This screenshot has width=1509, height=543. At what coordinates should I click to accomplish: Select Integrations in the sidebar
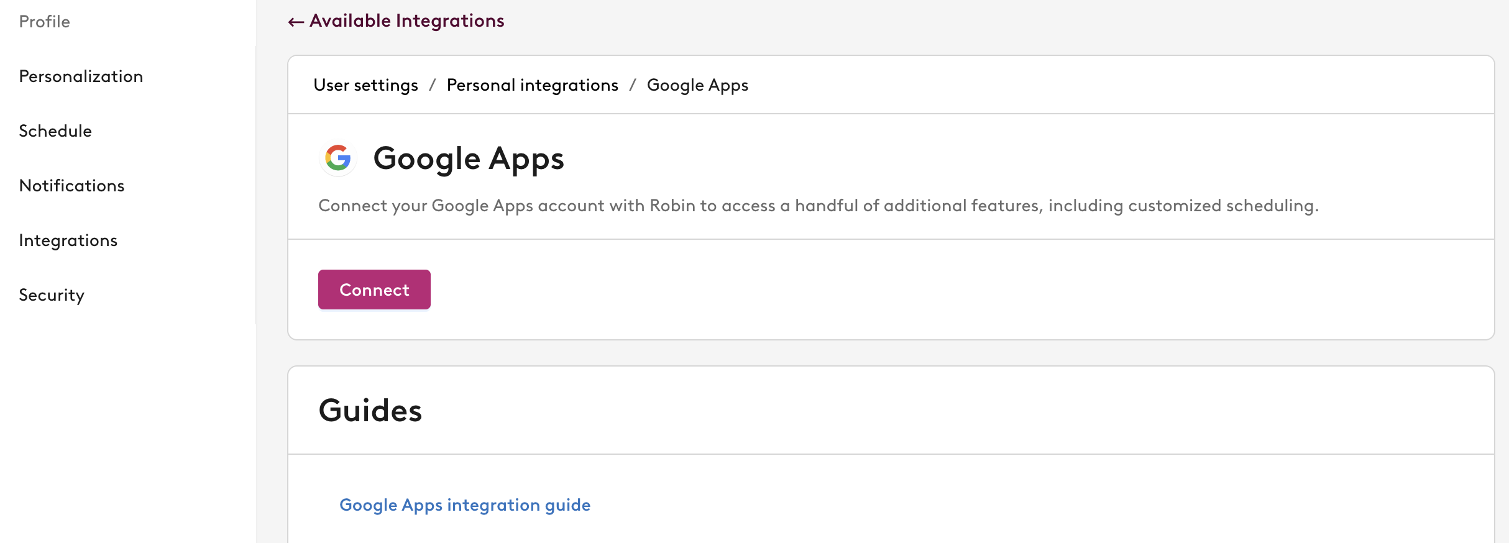tap(68, 240)
